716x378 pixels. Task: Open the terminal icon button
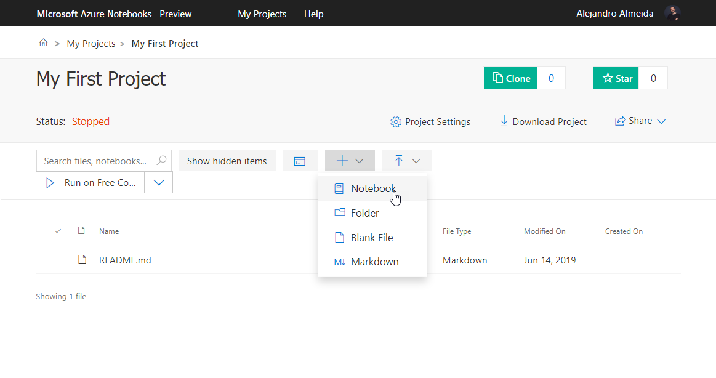point(300,161)
